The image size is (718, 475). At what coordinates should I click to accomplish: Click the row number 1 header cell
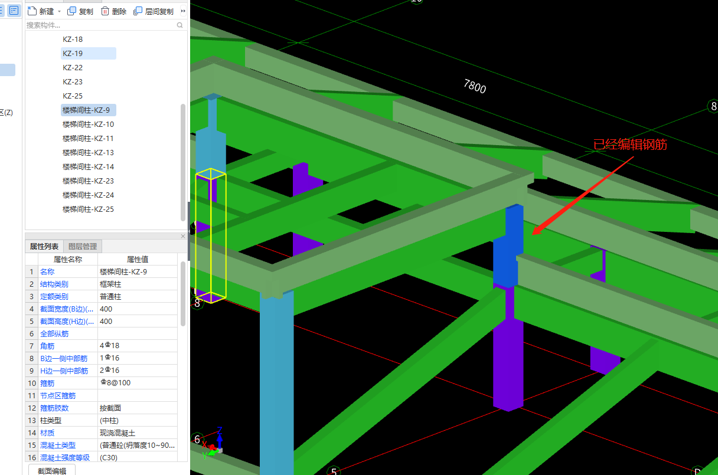tap(32, 272)
